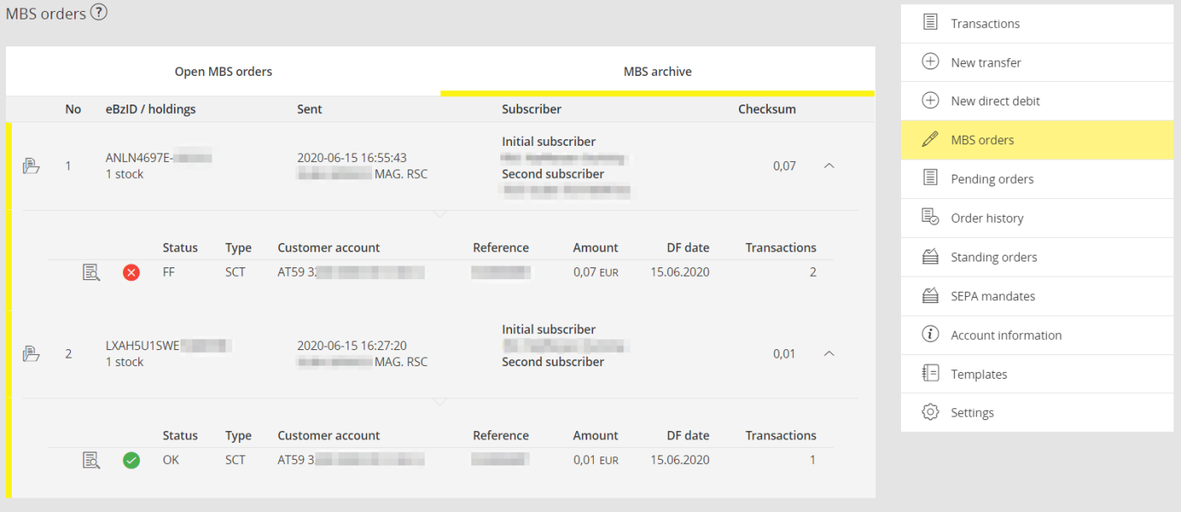The height and width of the screenshot is (512, 1181).
Task: Go to Pending orders
Action: (x=991, y=179)
